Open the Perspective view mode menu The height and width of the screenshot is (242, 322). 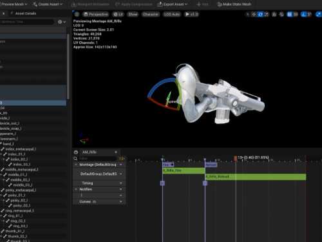96,14
